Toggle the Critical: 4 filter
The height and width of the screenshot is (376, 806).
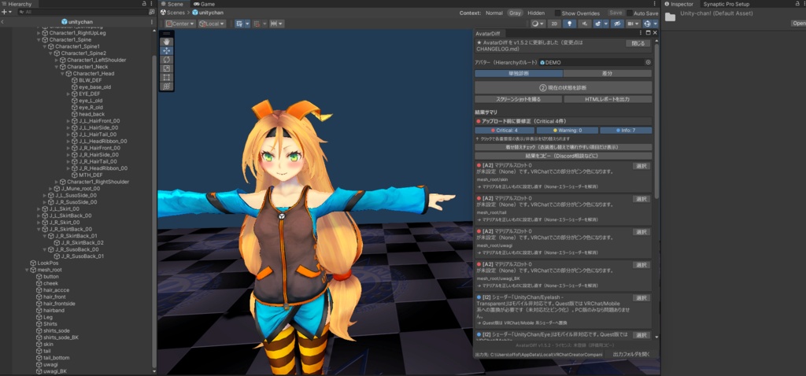(x=505, y=131)
